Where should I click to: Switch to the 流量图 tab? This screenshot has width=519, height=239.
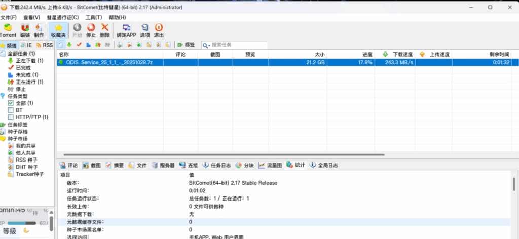[x=270, y=165]
